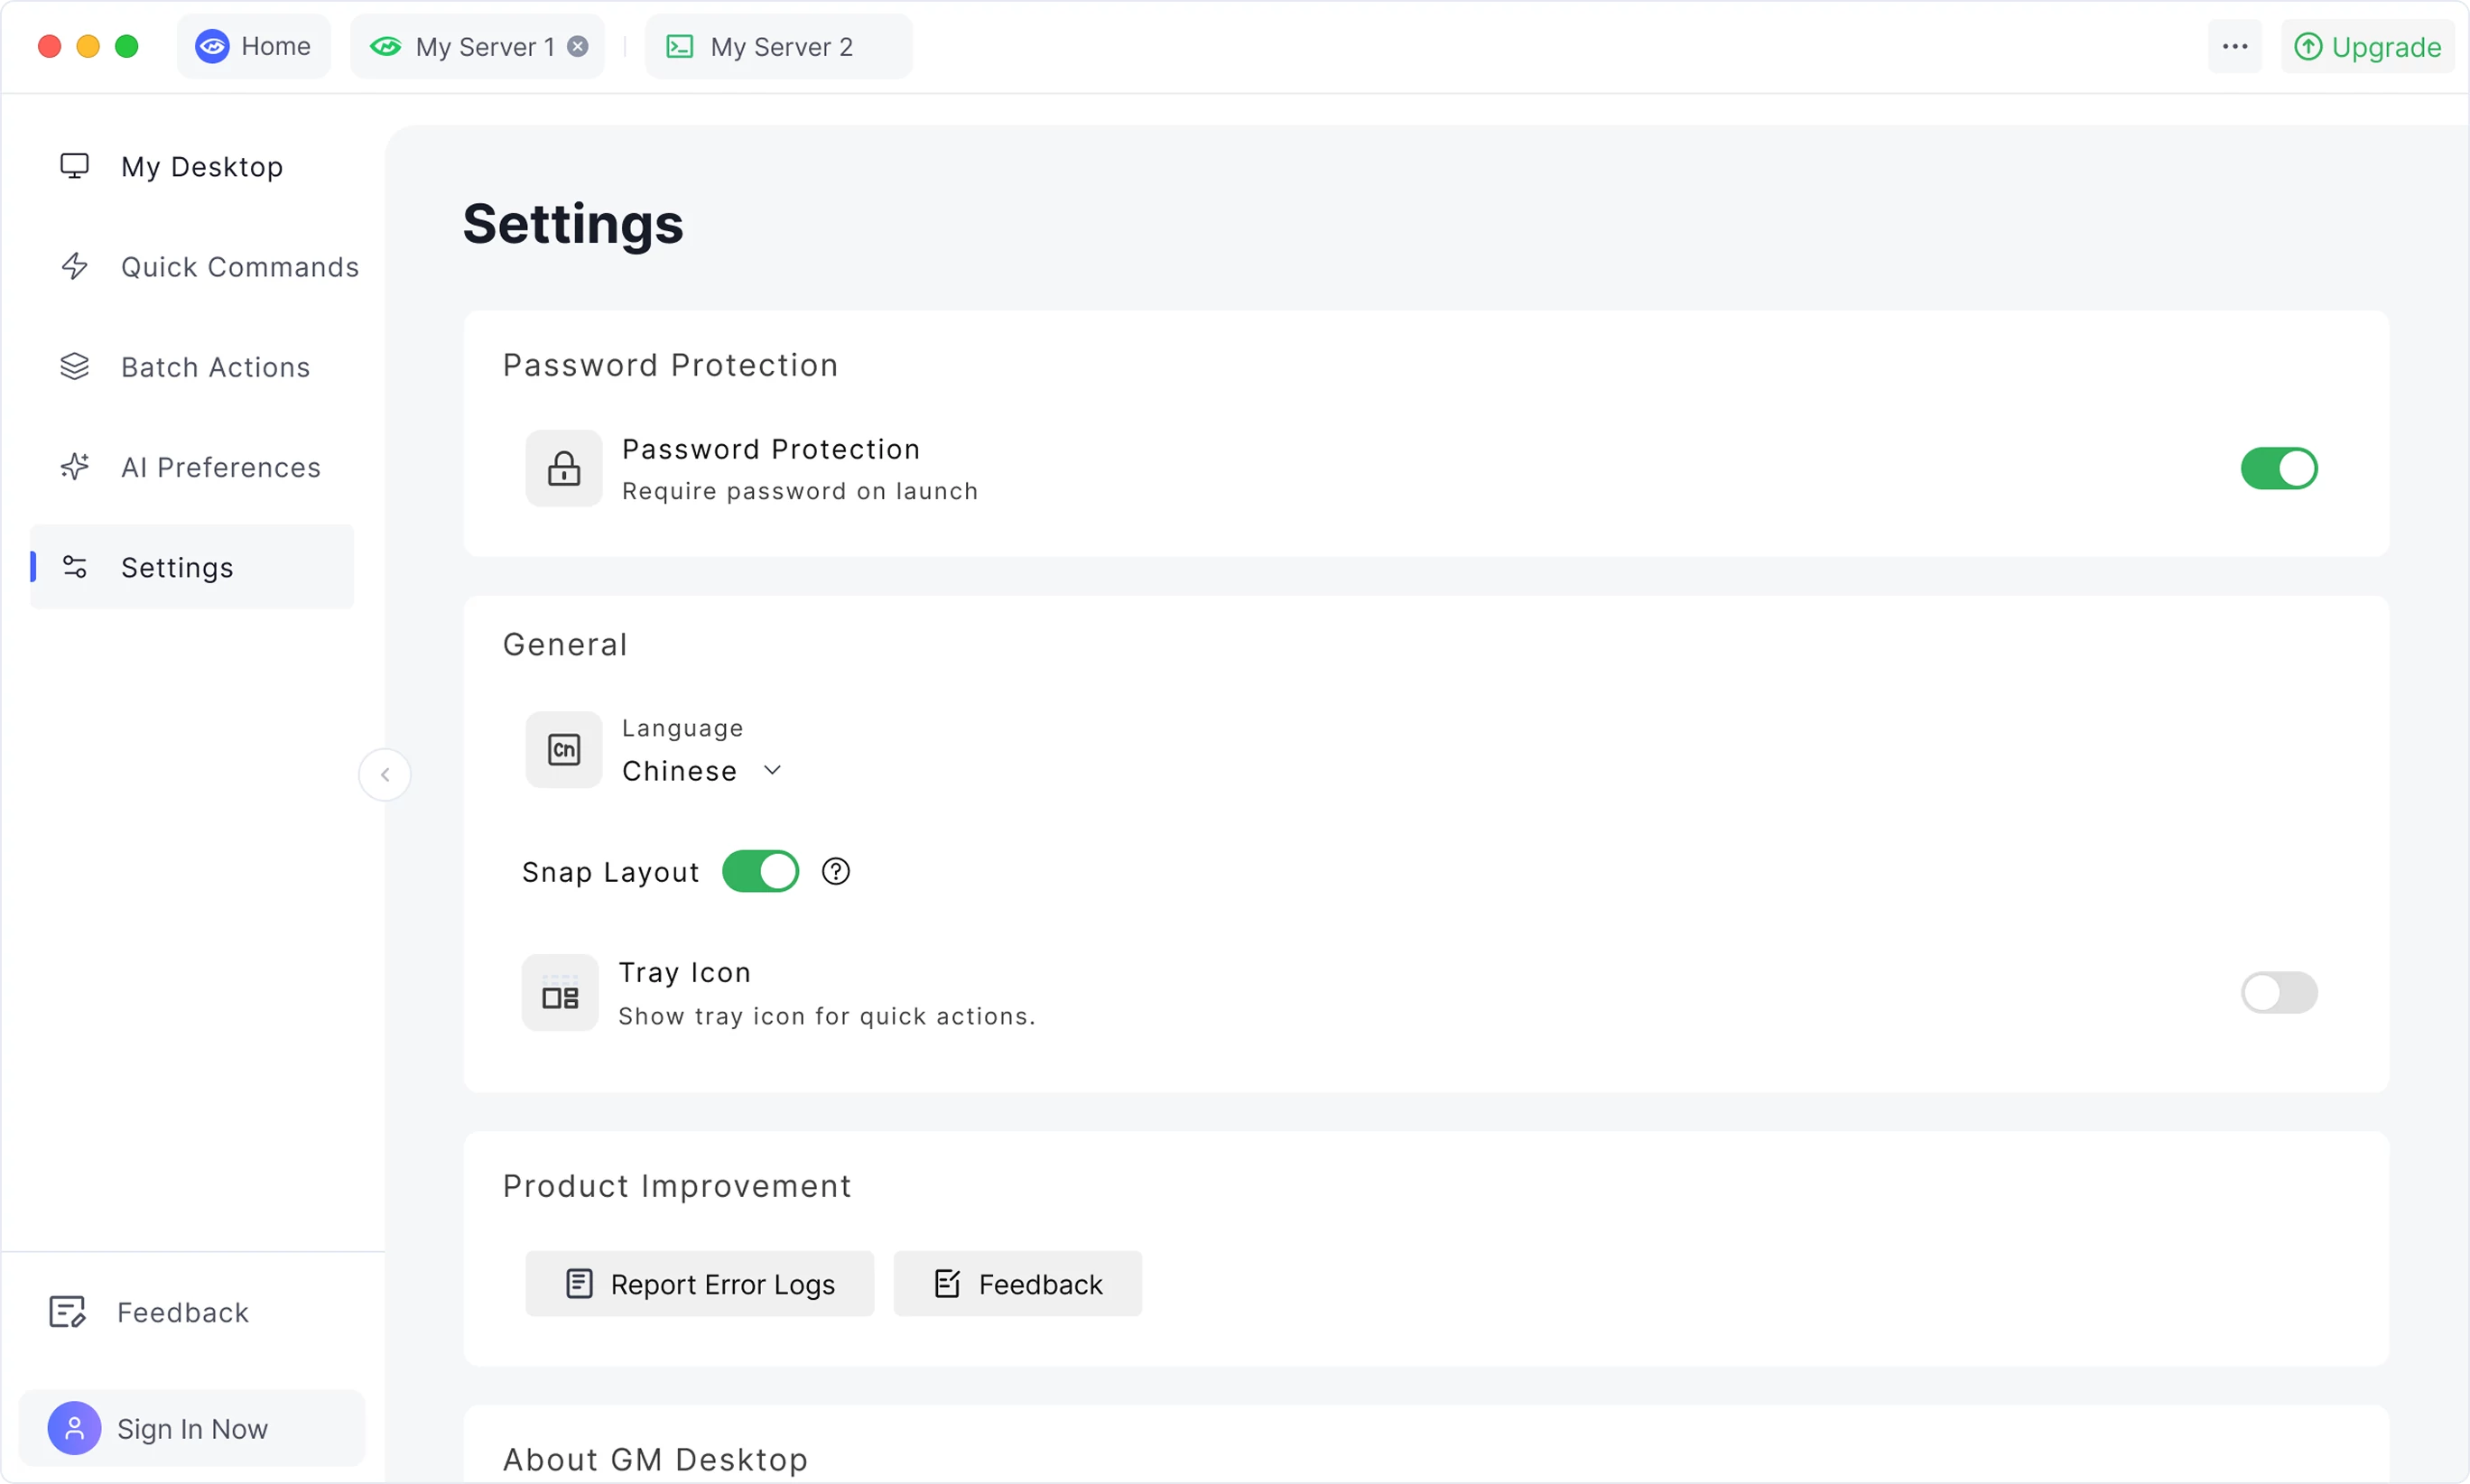
Task: Switch to the My Server 1 tab
Action: click(478, 46)
